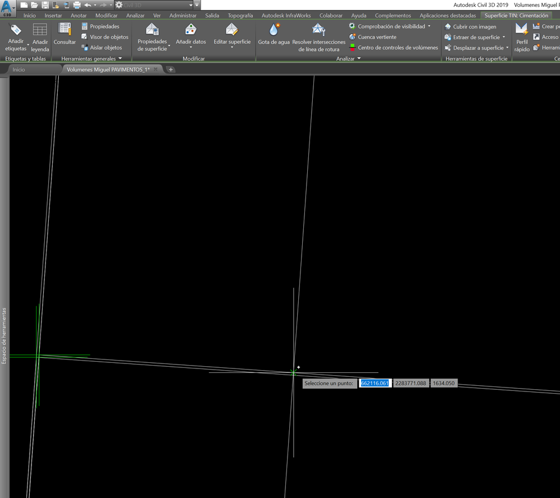
Task: Expand the Herramientas generales panel
Action: pyautogui.click(x=91, y=58)
